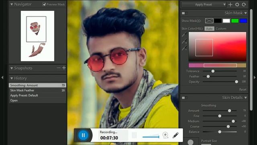Collapse the Snapshots panel
This screenshot has width=257, height=145.
pos(12,68)
